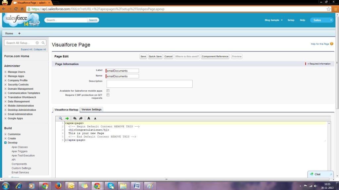Go to browser home page icon
The width and height of the screenshot is (339, 190).
pos(22,9)
